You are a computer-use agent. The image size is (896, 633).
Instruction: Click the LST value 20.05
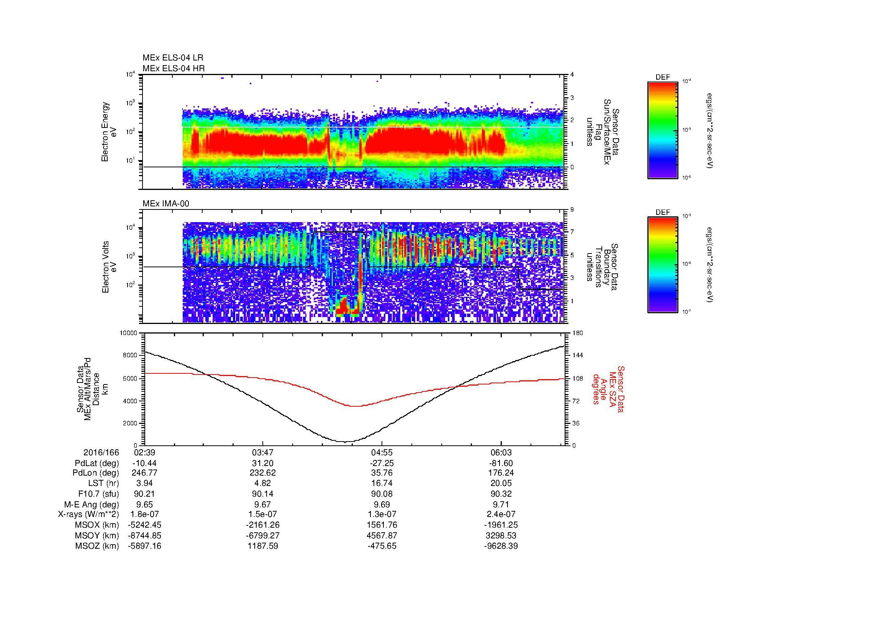[x=501, y=483]
